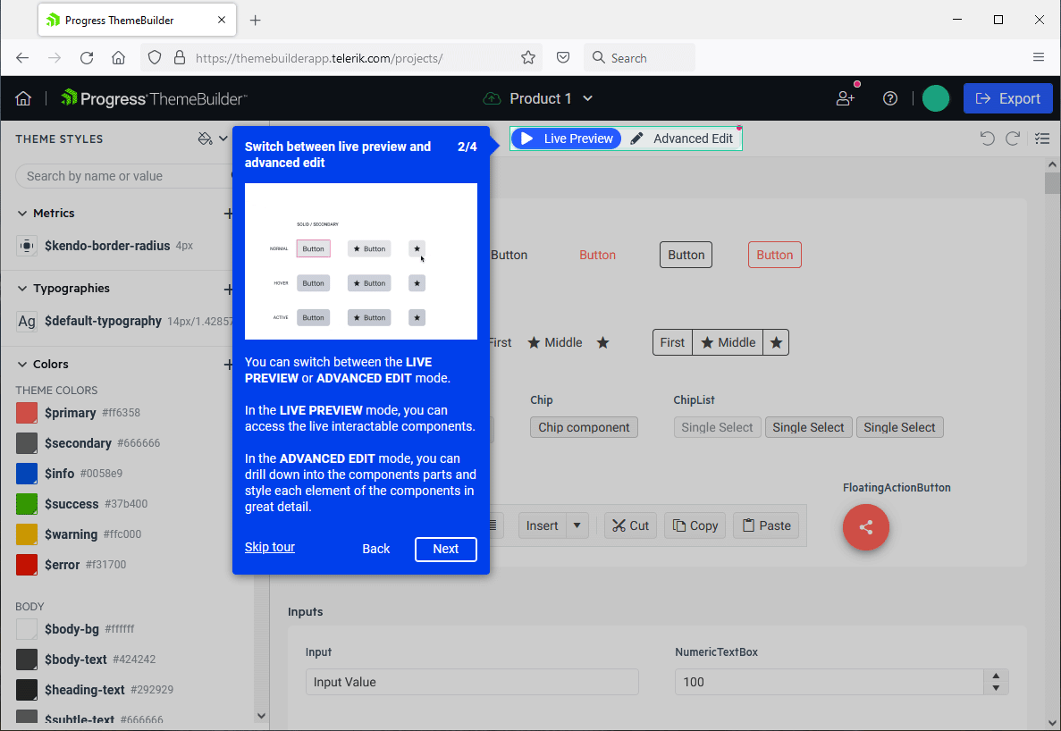The image size is (1061, 731).
Task: Switch to Live Preview mode
Action: tap(566, 139)
